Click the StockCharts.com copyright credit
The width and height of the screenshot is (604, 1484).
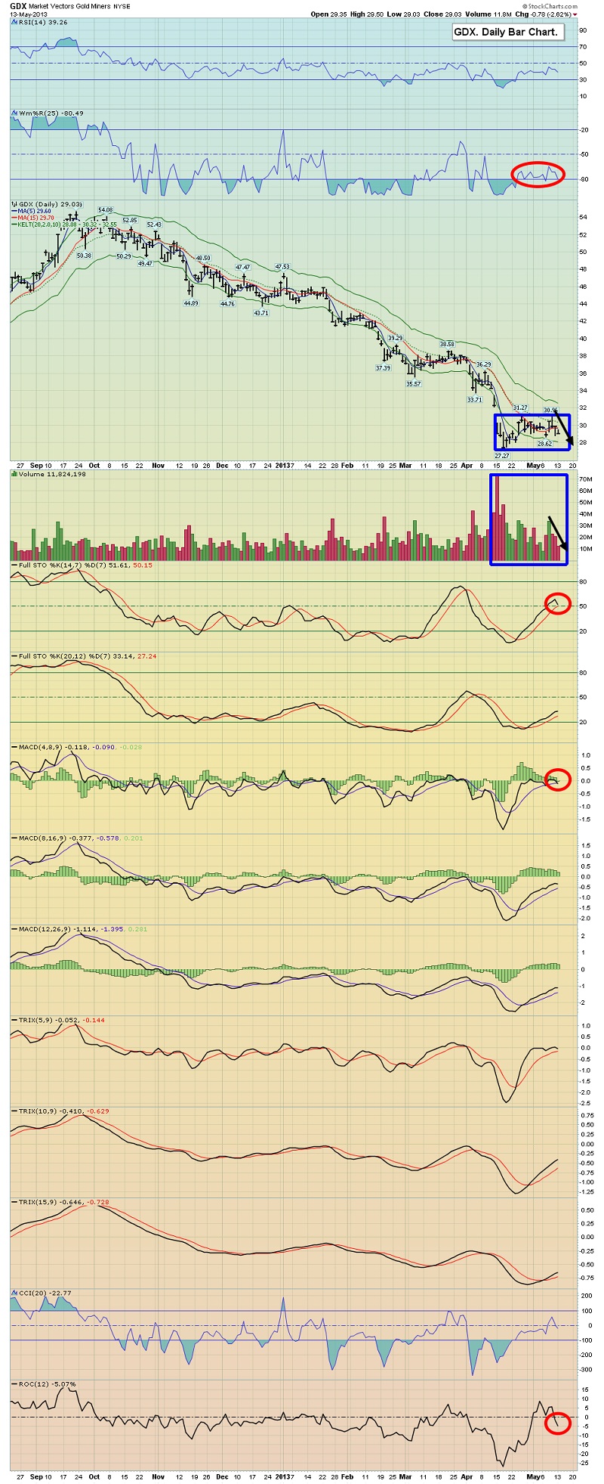[x=550, y=5]
